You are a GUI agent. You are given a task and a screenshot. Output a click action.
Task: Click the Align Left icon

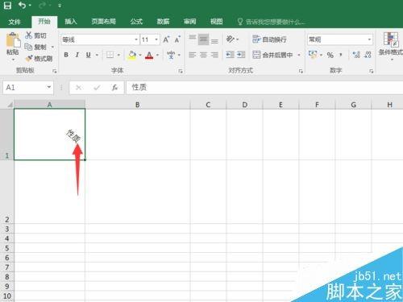click(x=192, y=55)
